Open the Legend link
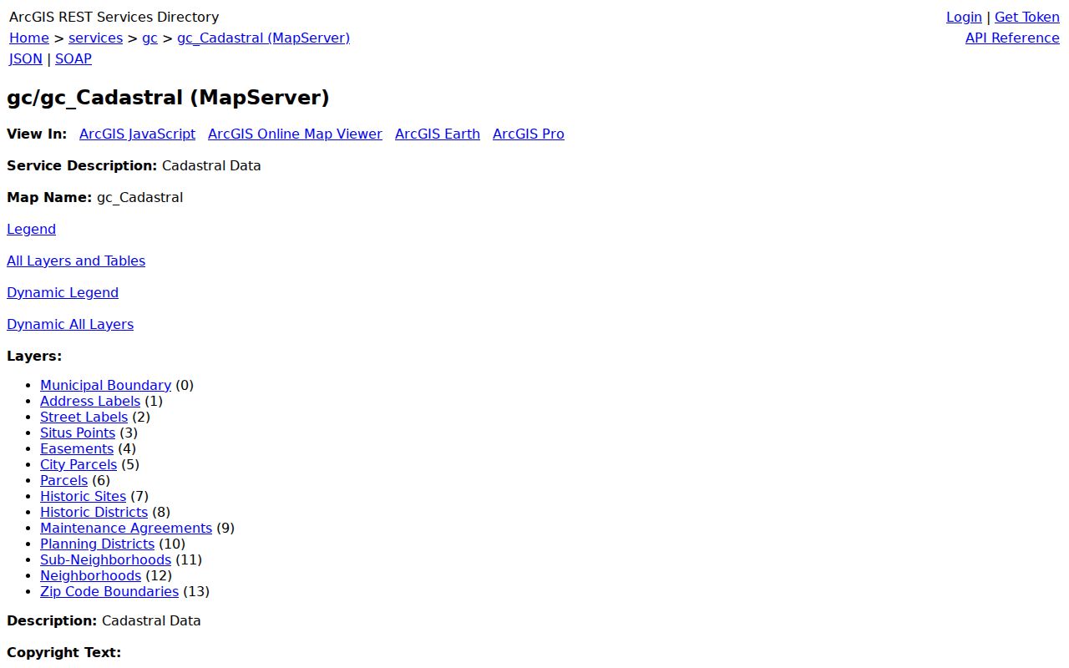This screenshot has height=668, width=1069. point(31,229)
